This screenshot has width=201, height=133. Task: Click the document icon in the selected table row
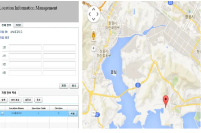(x=2, y=113)
